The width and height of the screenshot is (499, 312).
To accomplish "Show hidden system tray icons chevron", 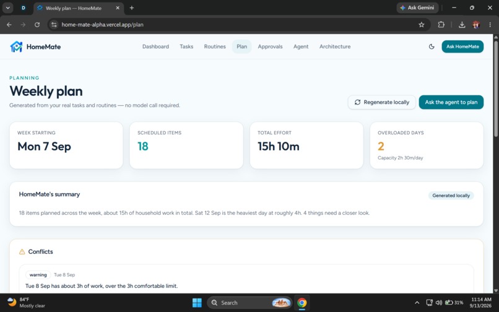I will coord(417,303).
